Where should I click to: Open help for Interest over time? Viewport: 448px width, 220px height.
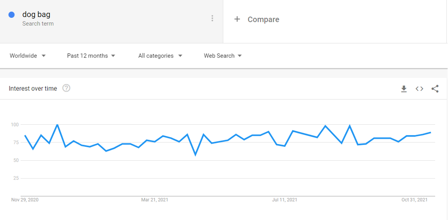(66, 88)
